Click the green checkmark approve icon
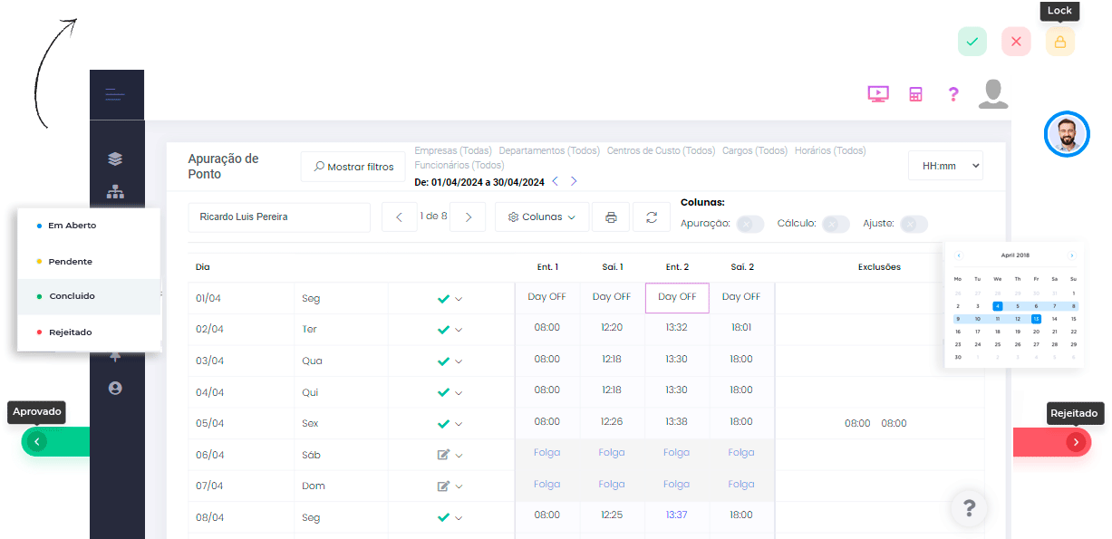The width and height of the screenshot is (1112, 539). 972,42
